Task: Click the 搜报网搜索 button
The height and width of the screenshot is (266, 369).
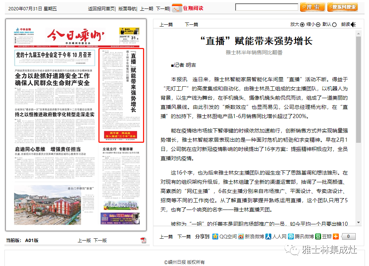Action: coord(343,7)
